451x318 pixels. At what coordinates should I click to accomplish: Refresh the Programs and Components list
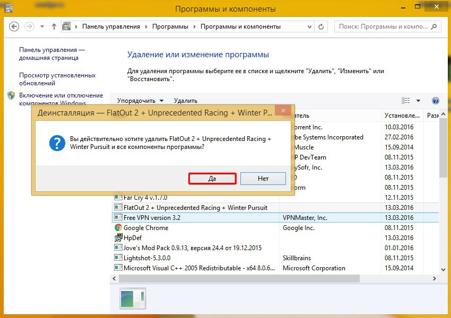click(321, 26)
